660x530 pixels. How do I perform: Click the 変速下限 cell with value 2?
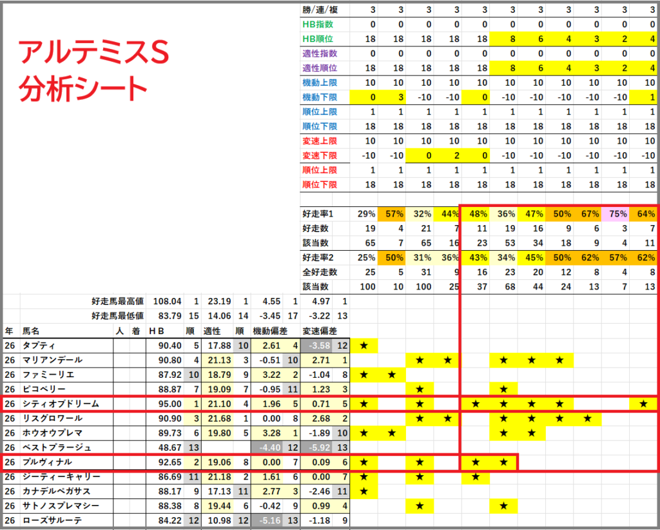448,155
